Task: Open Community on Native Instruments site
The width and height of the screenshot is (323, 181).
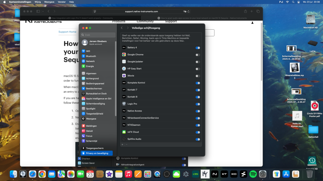Action: coord(145,21)
